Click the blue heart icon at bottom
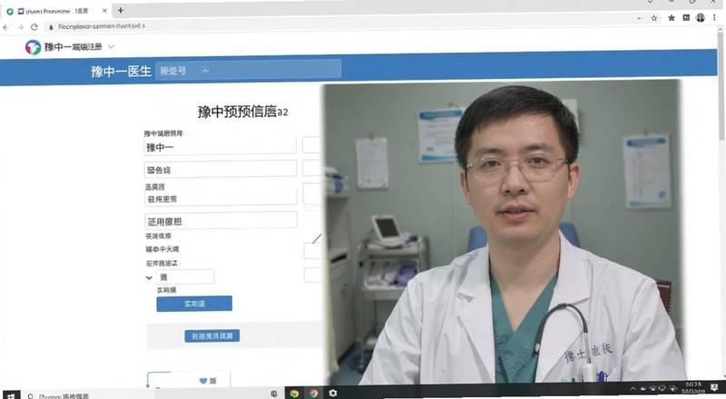The height and width of the screenshot is (399, 726). (202, 381)
